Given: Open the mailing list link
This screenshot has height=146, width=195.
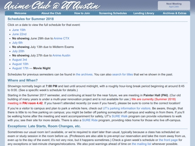Looking at the screenshot, I should point(142,144).
